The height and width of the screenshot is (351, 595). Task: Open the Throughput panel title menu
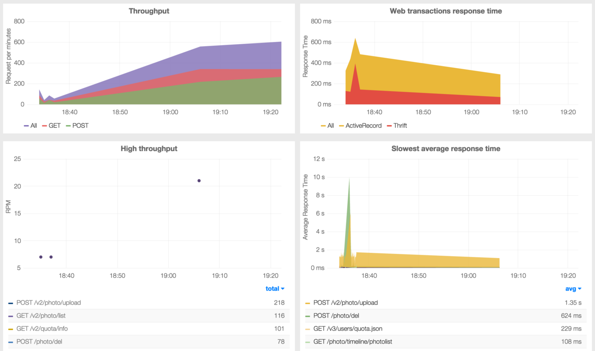149,11
